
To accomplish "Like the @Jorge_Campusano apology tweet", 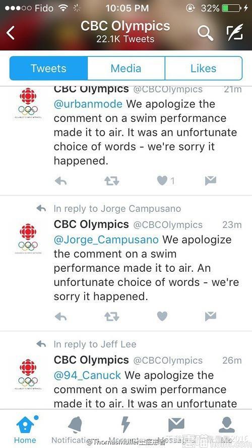I will pyautogui.click(x=162, y=316).
